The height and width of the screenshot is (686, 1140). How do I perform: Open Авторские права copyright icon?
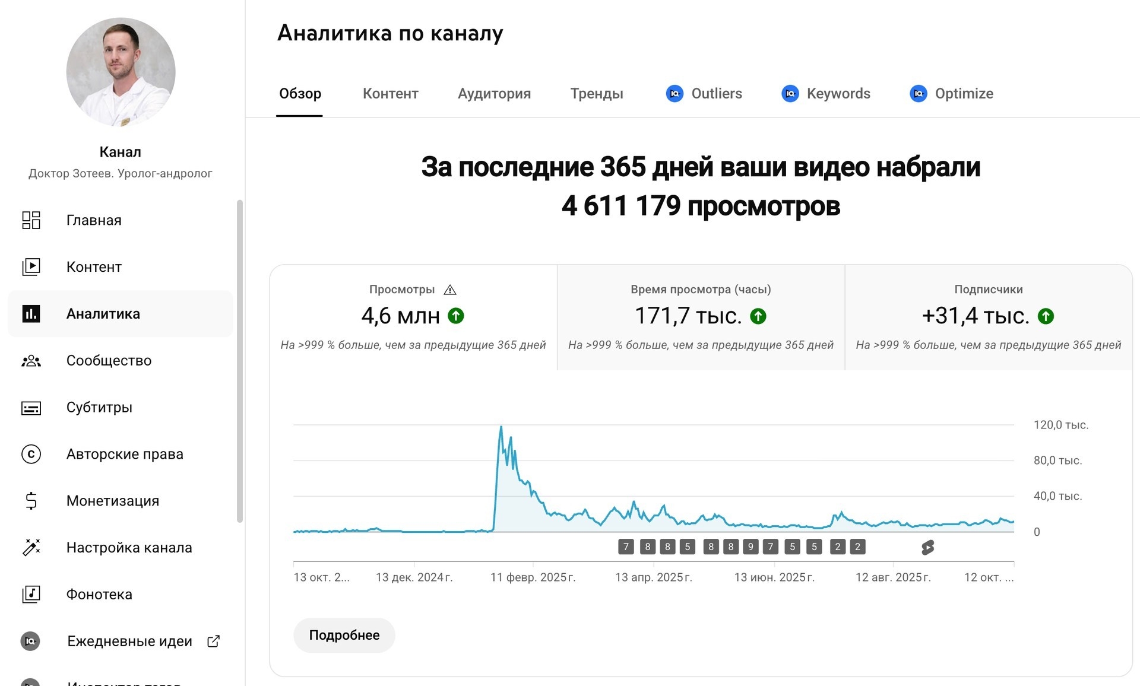coord(31,455)
